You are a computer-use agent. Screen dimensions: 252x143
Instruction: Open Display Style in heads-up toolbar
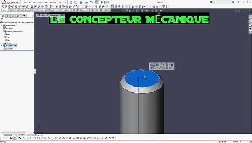point(142,10)
